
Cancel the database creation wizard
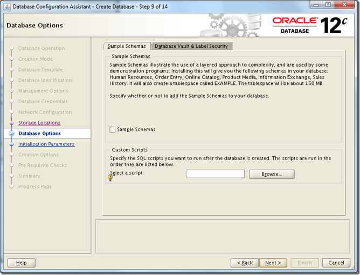[336, 263]
